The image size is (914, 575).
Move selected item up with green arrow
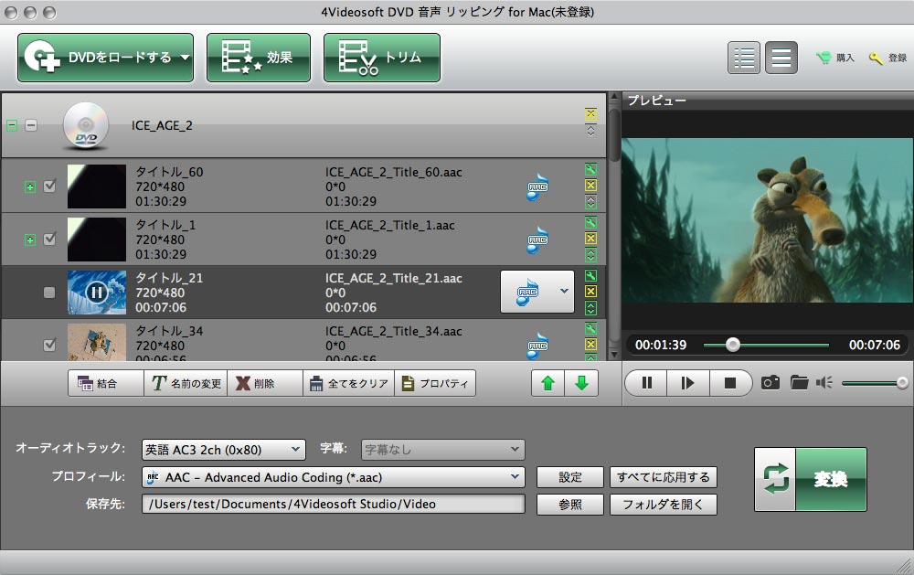point(547,383)
